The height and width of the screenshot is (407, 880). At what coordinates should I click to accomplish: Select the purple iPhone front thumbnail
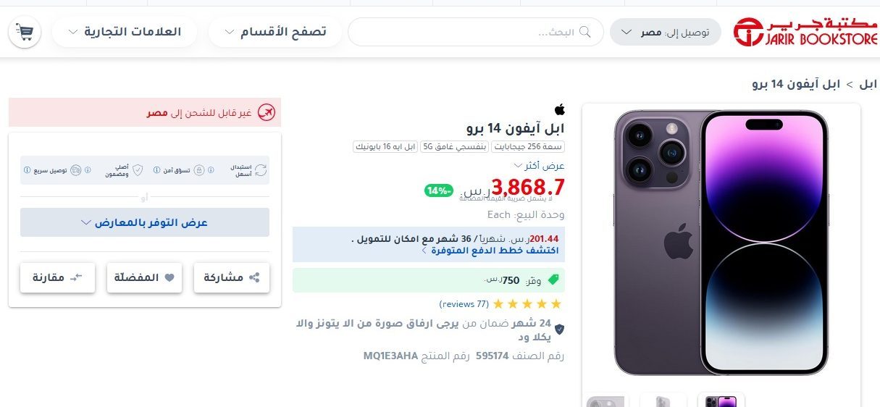point(721,400)
